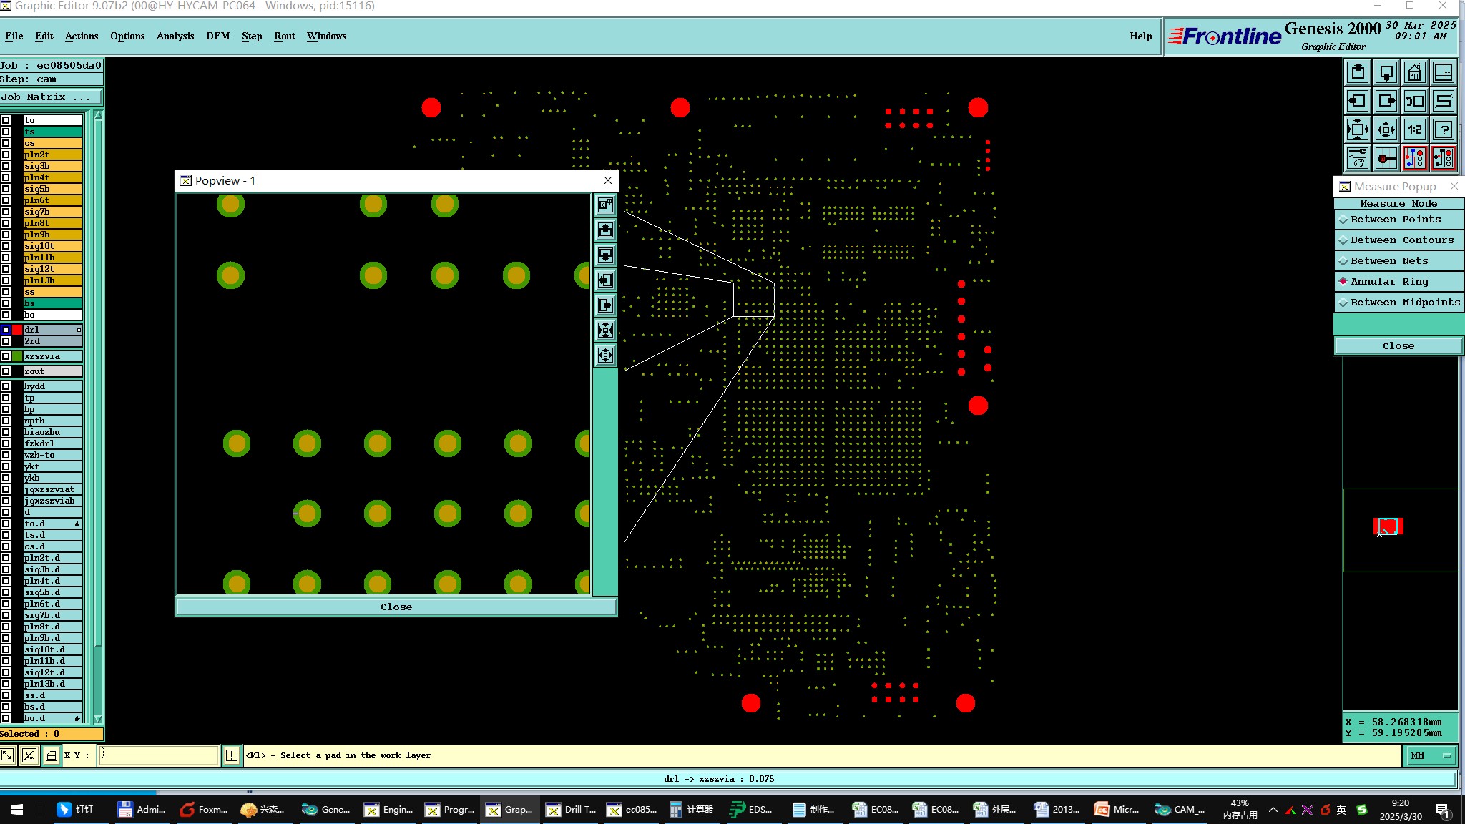Open the XY split-window view icon

click(1444, 72)
